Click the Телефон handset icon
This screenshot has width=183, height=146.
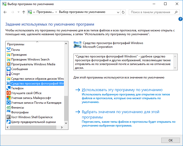pyautogui.click(x=9, y=88)
